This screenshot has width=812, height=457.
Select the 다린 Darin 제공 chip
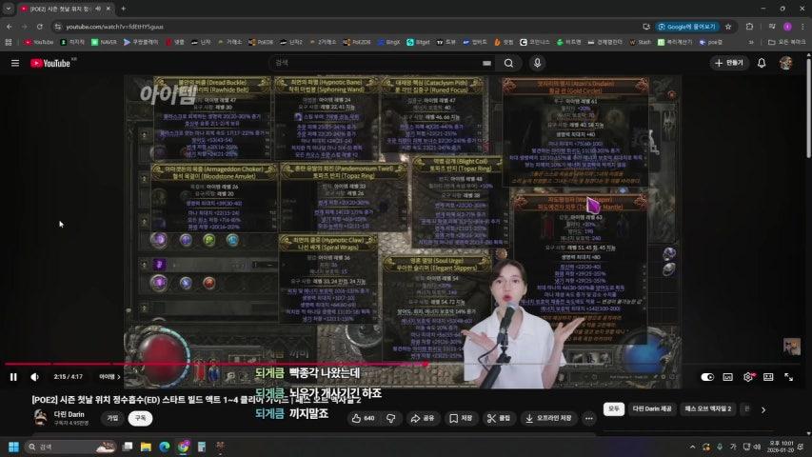click(x=651, y=408)
